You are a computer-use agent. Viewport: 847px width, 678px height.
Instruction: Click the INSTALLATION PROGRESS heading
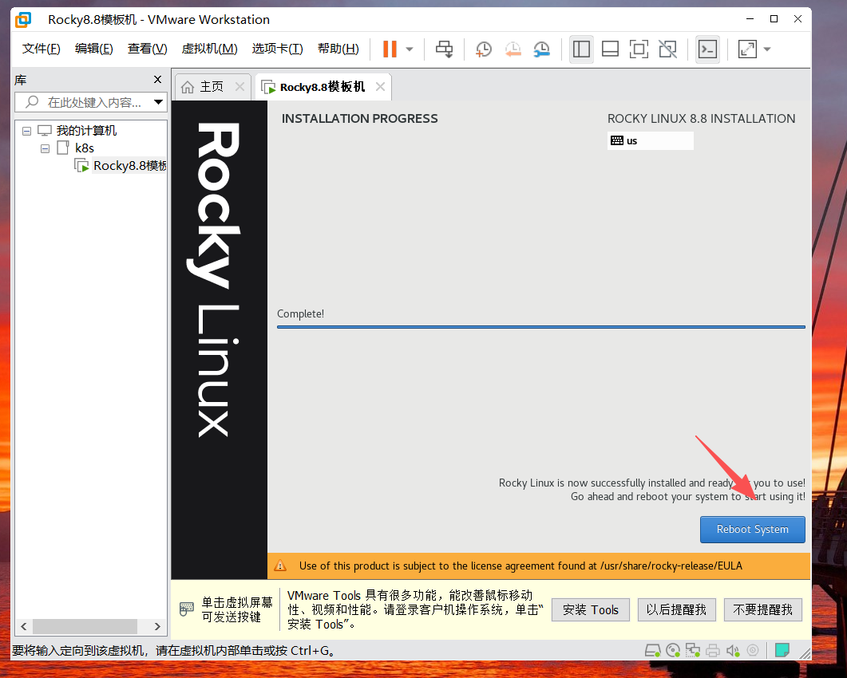point(360,119)
